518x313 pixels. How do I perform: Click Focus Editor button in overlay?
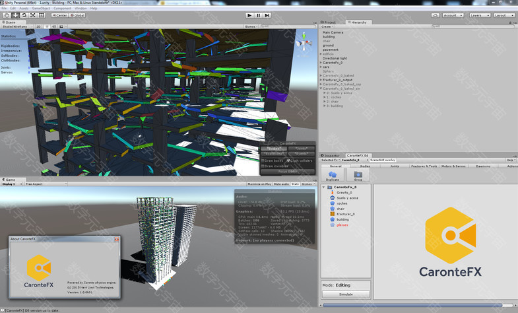288,172
